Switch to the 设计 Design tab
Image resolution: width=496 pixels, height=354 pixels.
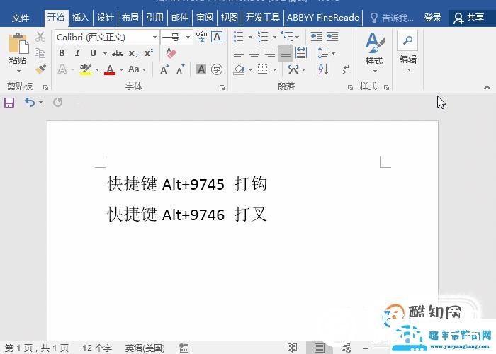(105, 18)
